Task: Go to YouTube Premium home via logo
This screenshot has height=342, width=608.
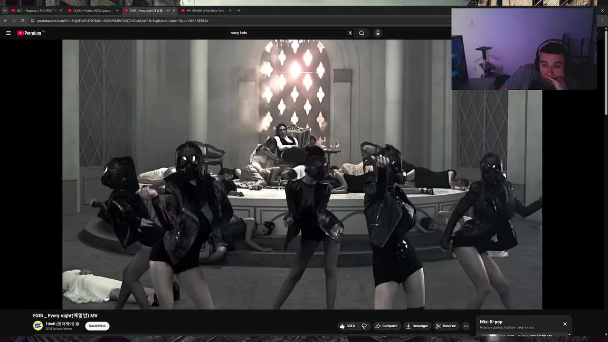Action: click(29, 33)
